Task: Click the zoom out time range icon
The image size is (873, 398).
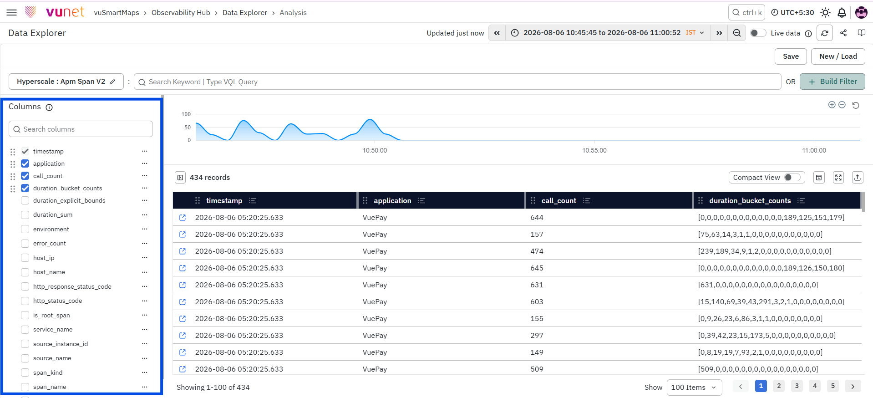Action: [x=737, y=33]
